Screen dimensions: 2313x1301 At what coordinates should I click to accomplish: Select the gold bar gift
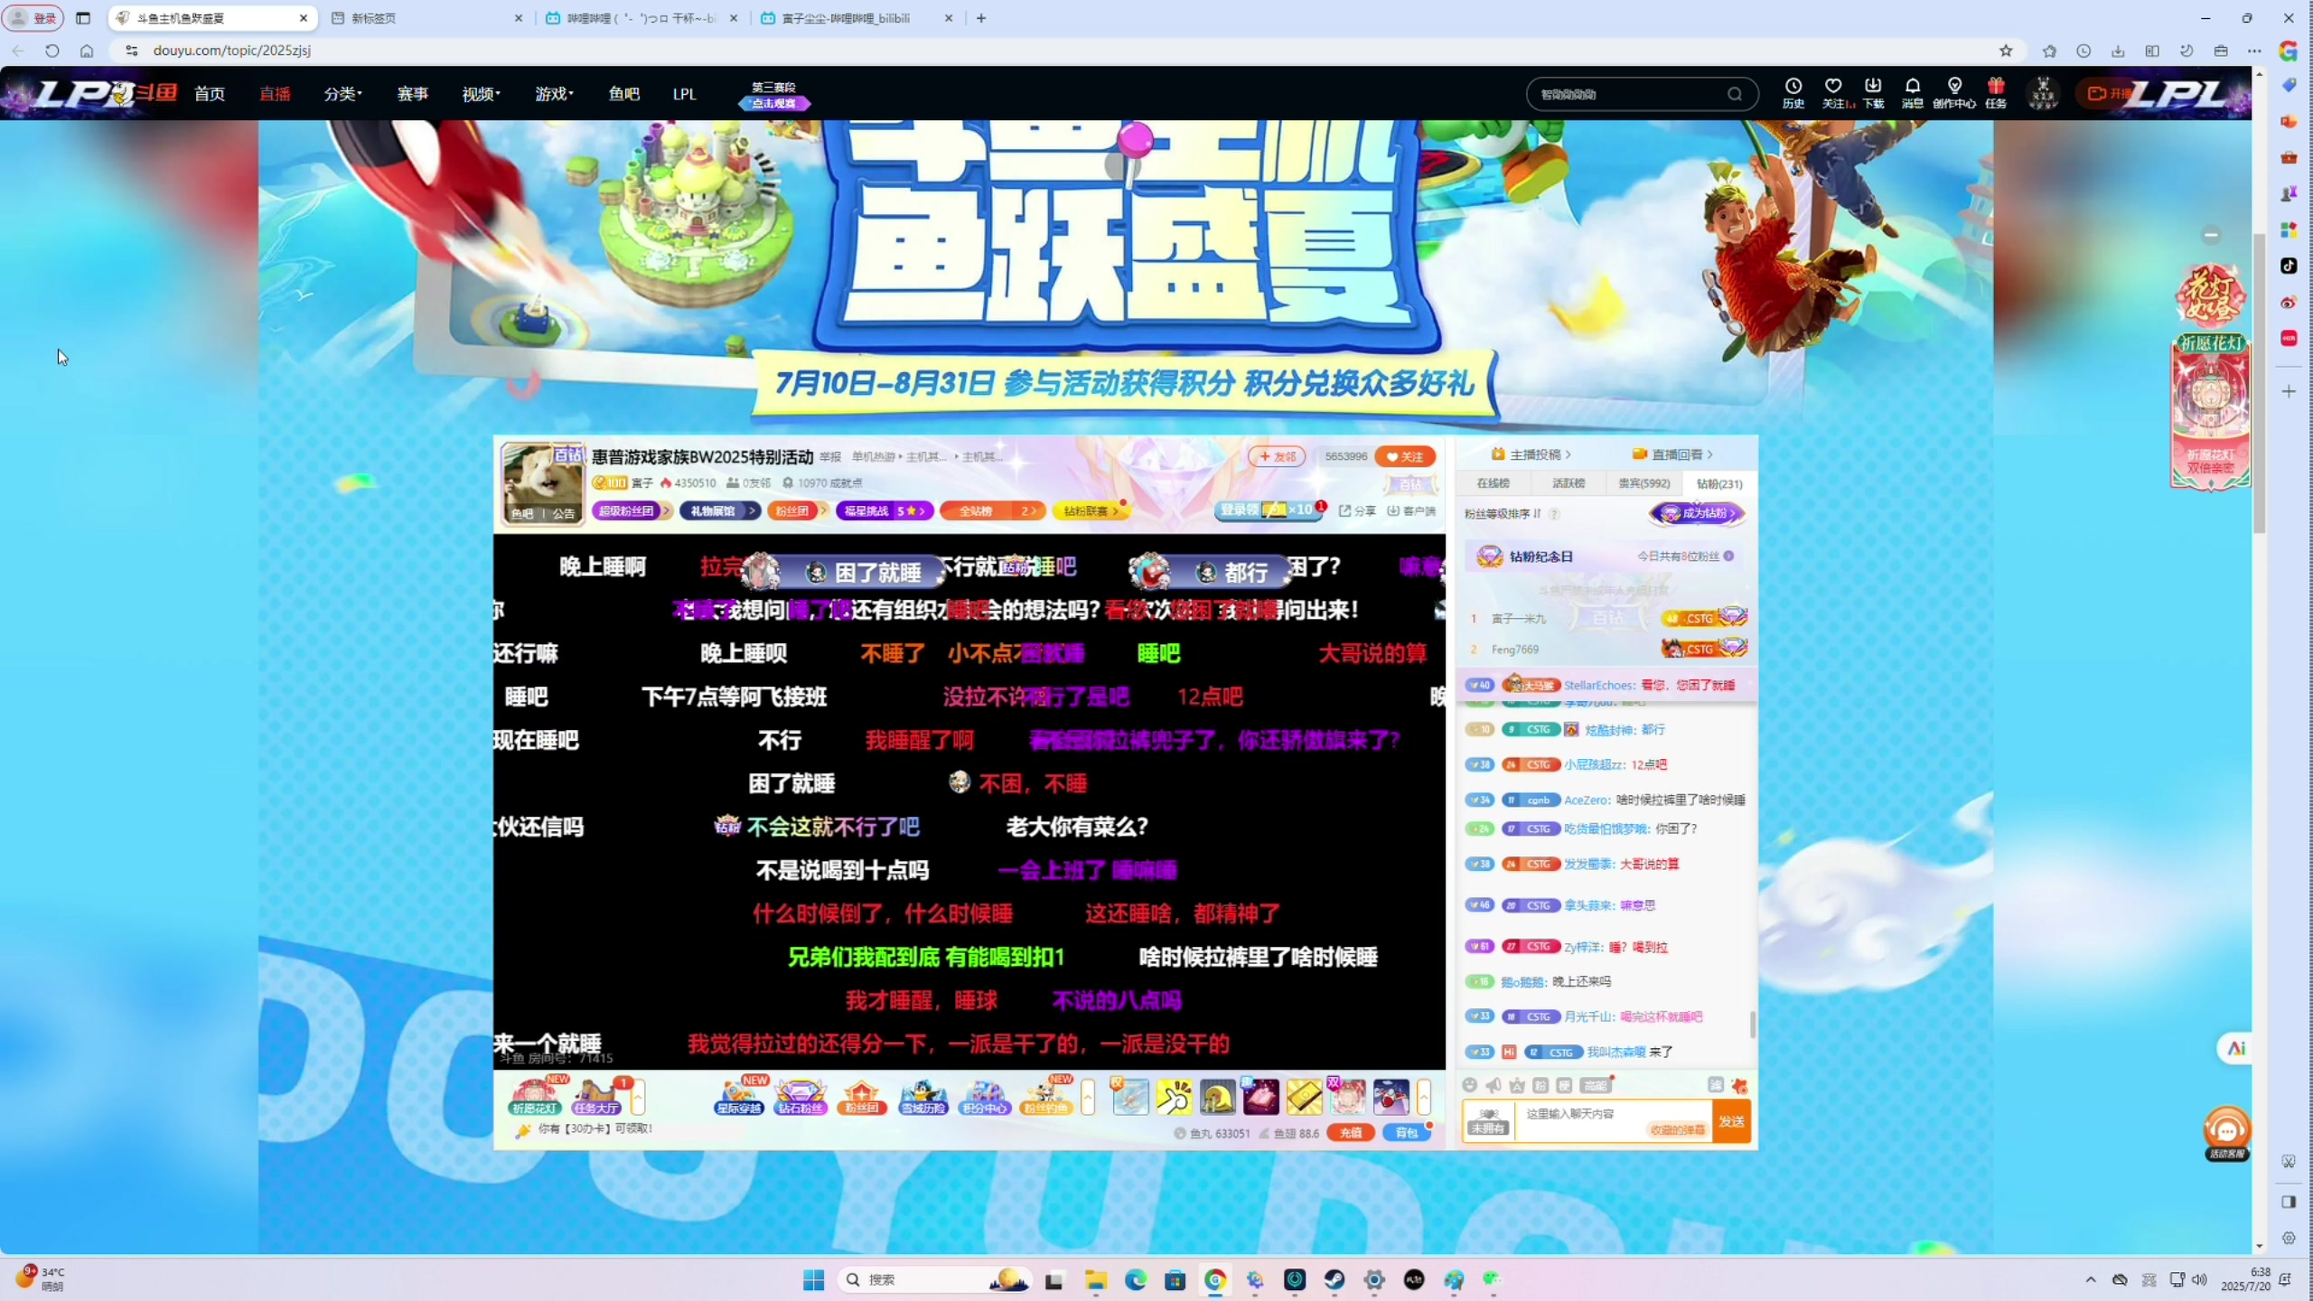pos(1304,1097)
